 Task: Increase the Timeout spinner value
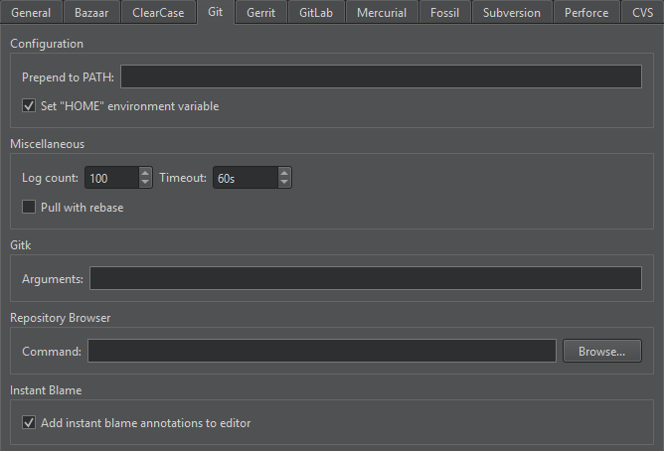pyautogui.click(x=284, y=173)
